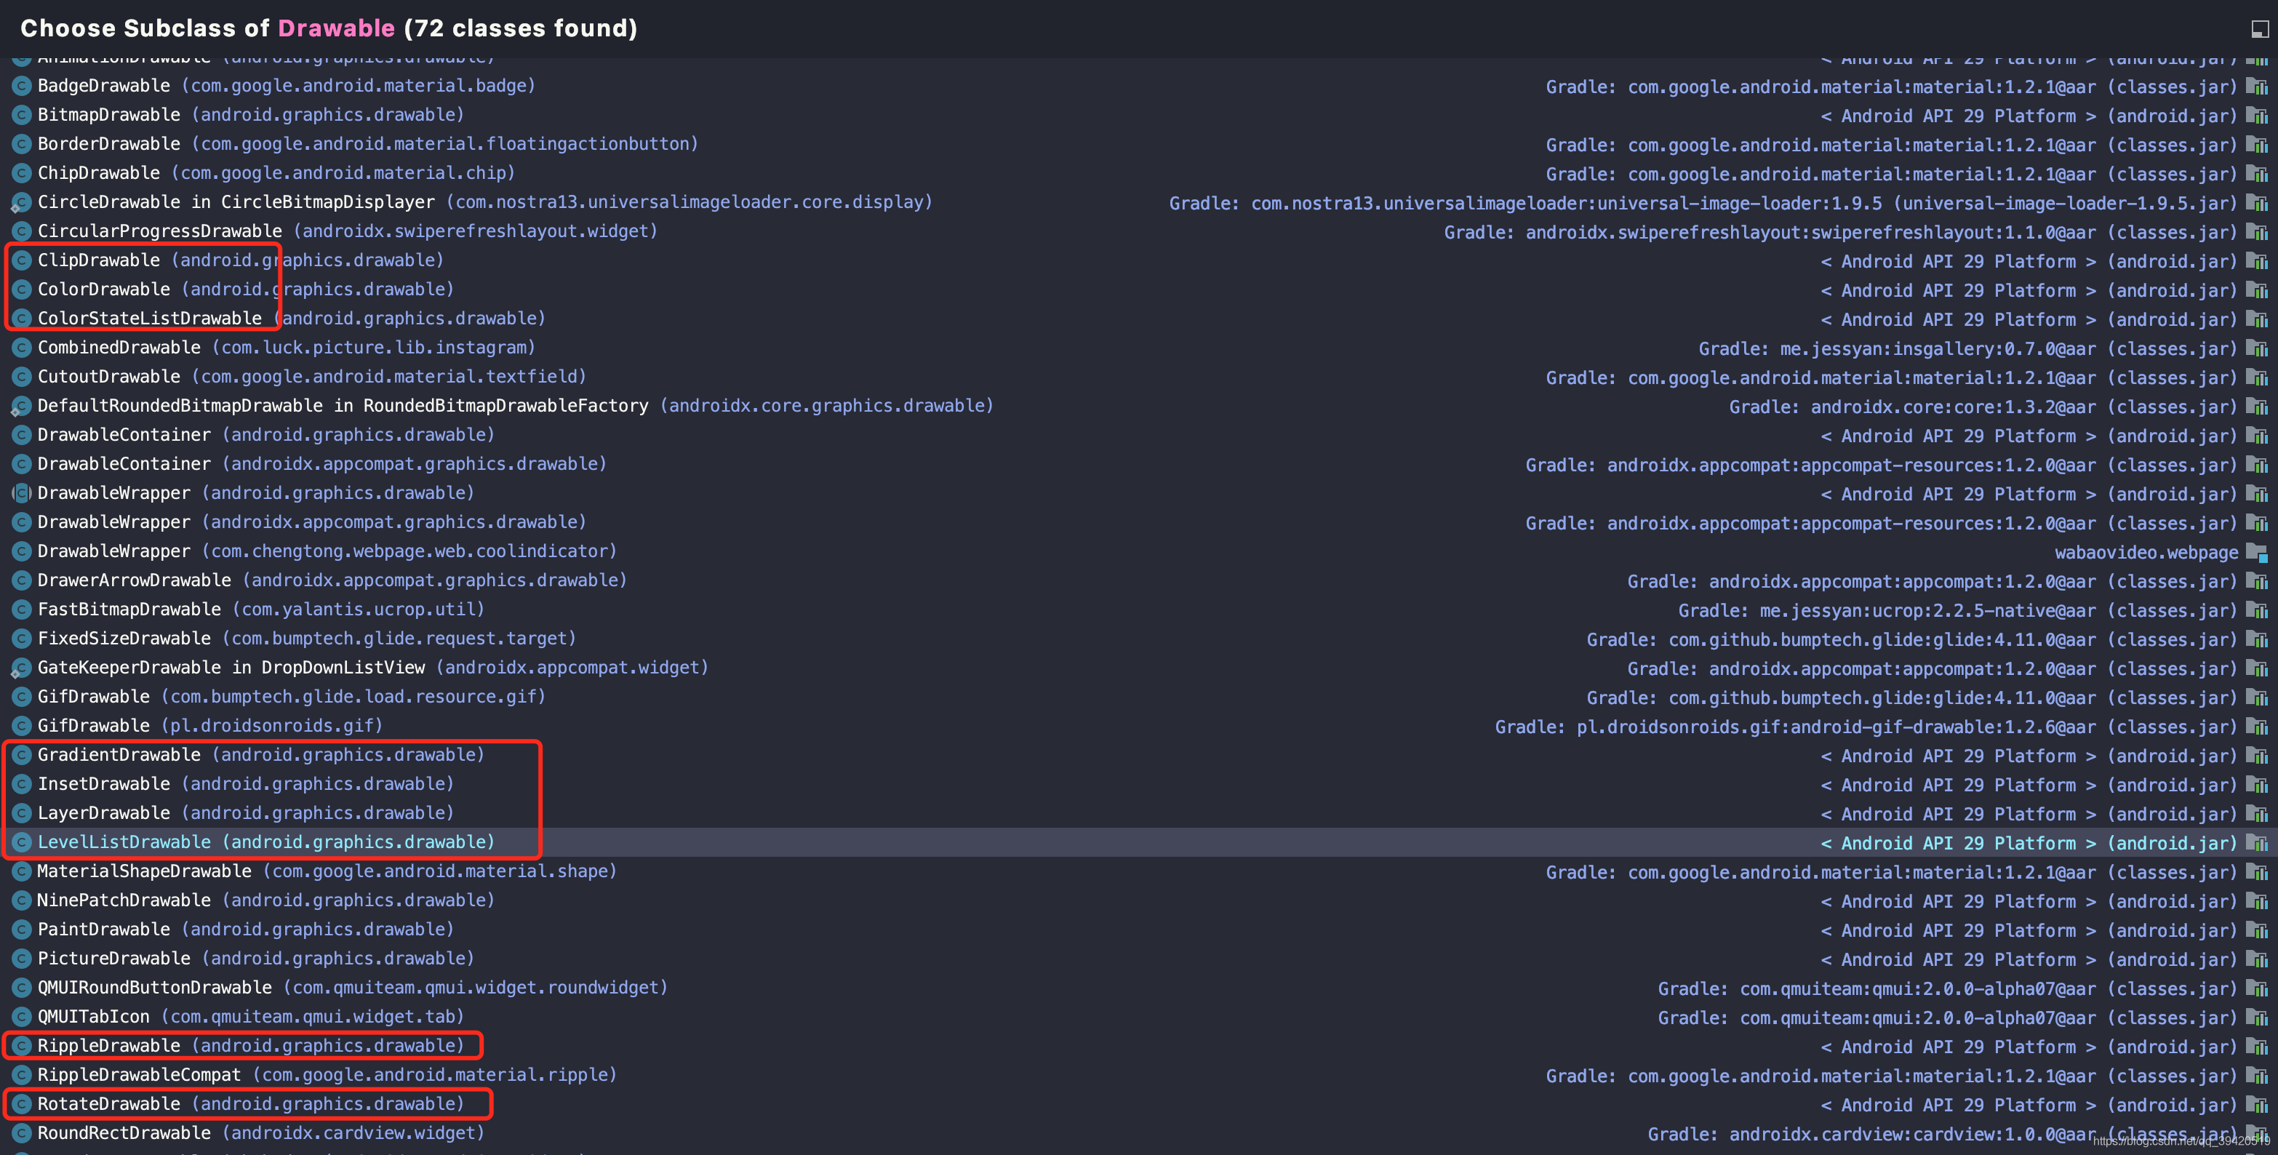Select DrawableContainer from androidx.appcompat.graphics.drawable
2278x1155 pixels.
coord(1139,464)
